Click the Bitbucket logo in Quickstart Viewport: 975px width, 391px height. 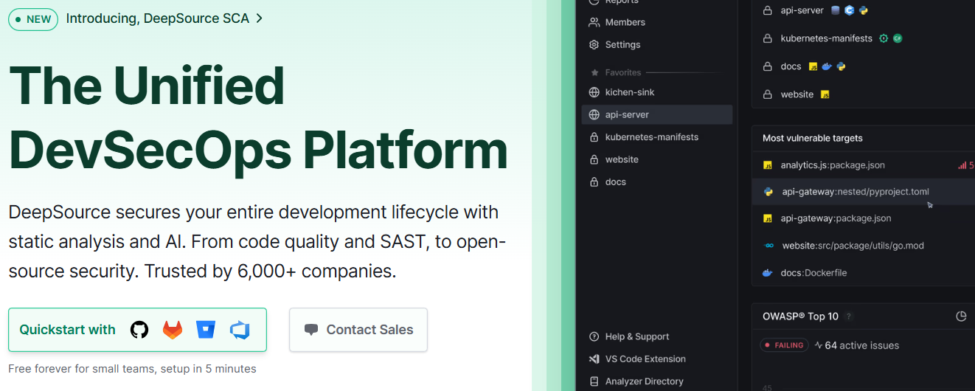click(x=206, y=330)
